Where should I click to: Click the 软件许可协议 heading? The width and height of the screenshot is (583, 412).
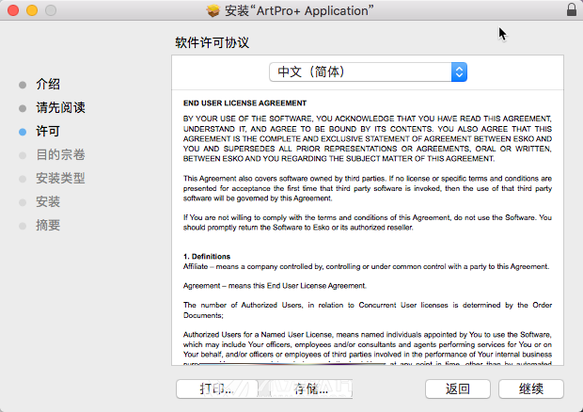click(x=212, y=42)
